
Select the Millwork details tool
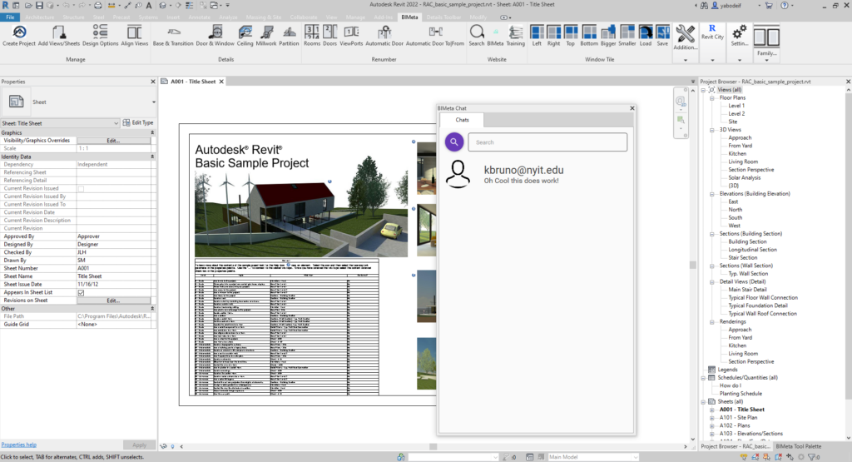pos(266,35)
